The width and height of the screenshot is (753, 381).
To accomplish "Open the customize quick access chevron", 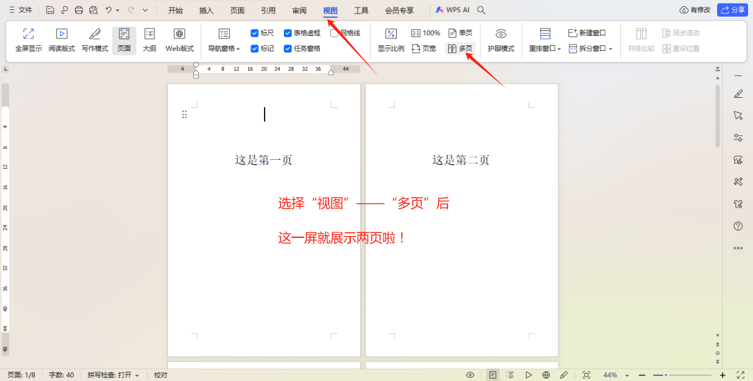I will click(145, 10).
